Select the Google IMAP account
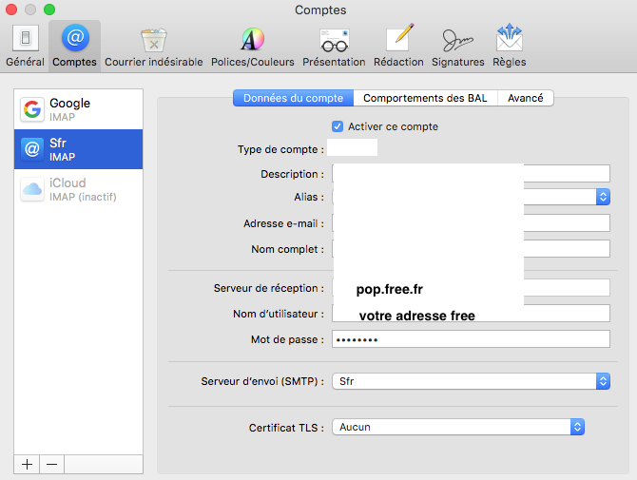Screen dimensions: 637x480 (80, 109)
